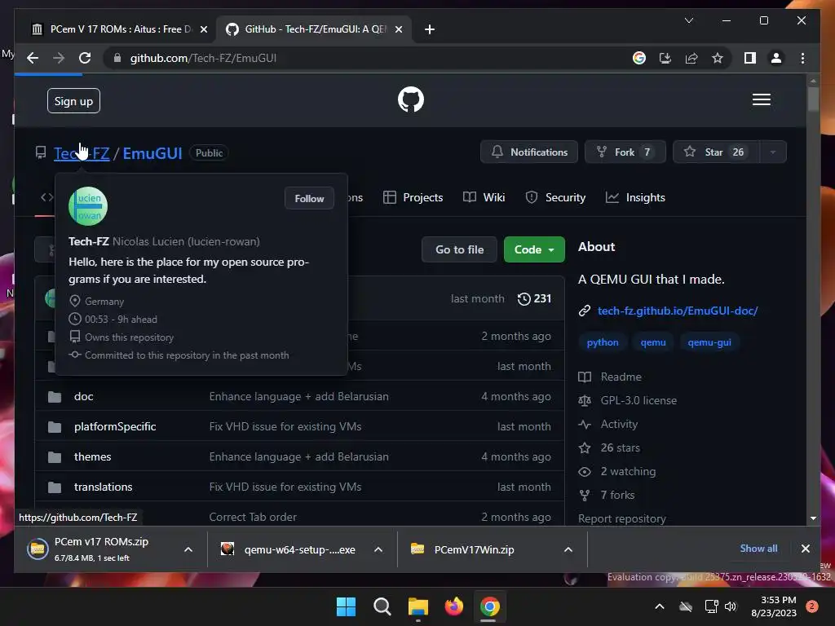Click the browser forward arrow
835x626 pixels.
click(x=59, y=58)
